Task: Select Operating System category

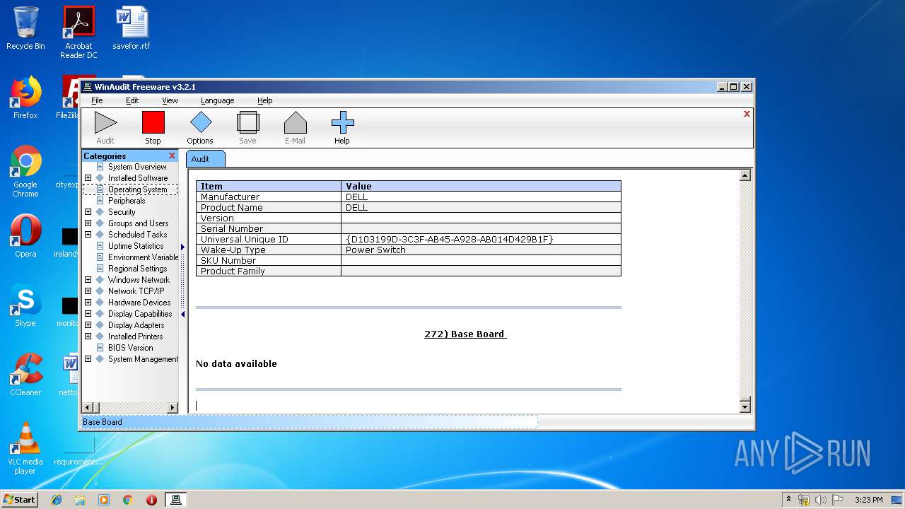Action: coord(137,189)
